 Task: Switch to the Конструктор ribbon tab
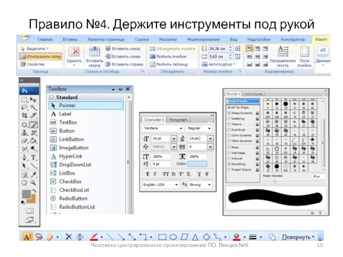point(293,39)
